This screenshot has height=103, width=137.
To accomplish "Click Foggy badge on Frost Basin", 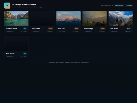I will (x=129, y=28).
